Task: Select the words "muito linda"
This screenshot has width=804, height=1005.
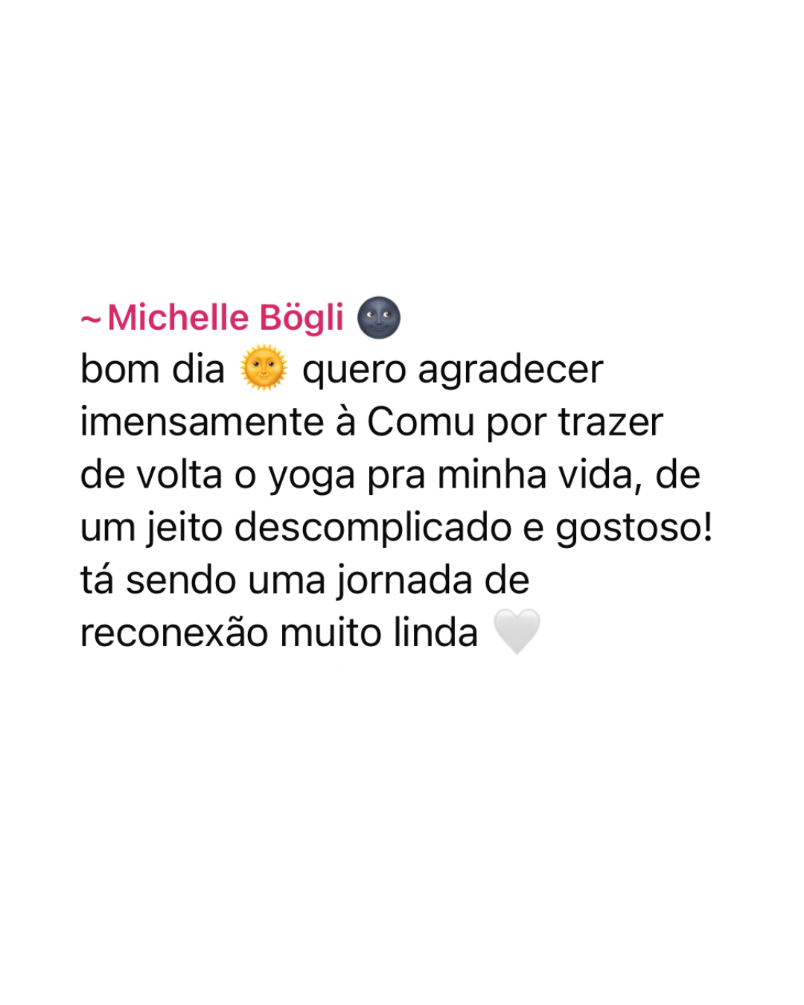Action: click(379, 632)
